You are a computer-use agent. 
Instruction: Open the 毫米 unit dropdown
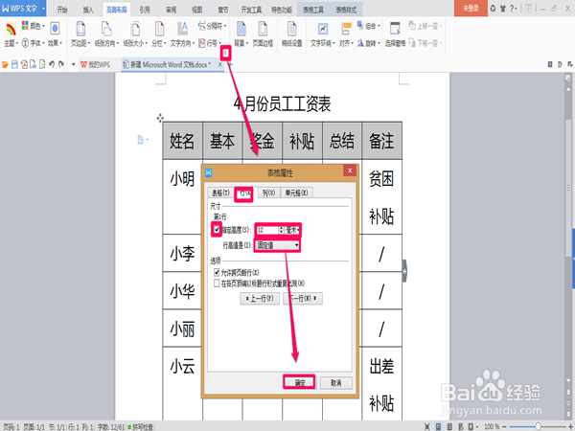point(292,230)
